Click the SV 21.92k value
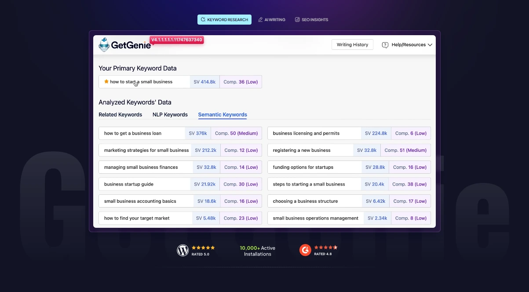Screen dimensions: 529x292 [x=205, y=184]
